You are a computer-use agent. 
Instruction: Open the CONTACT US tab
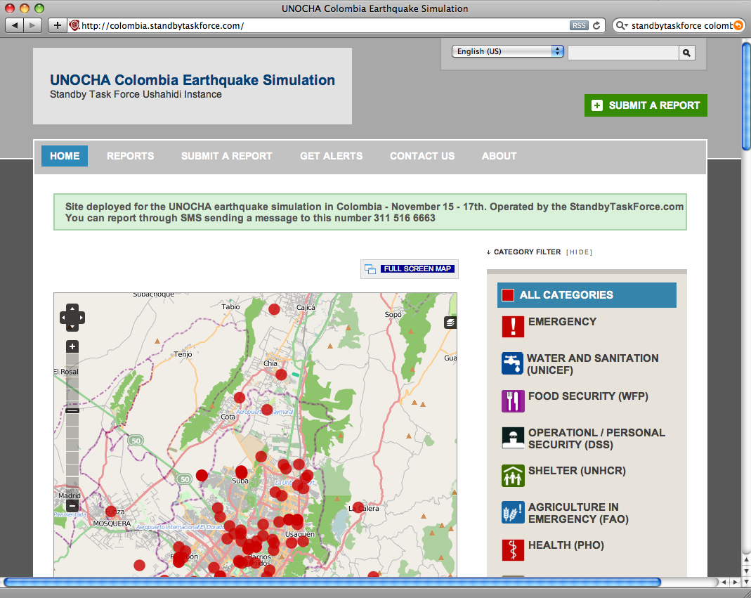tap(422, 156)
